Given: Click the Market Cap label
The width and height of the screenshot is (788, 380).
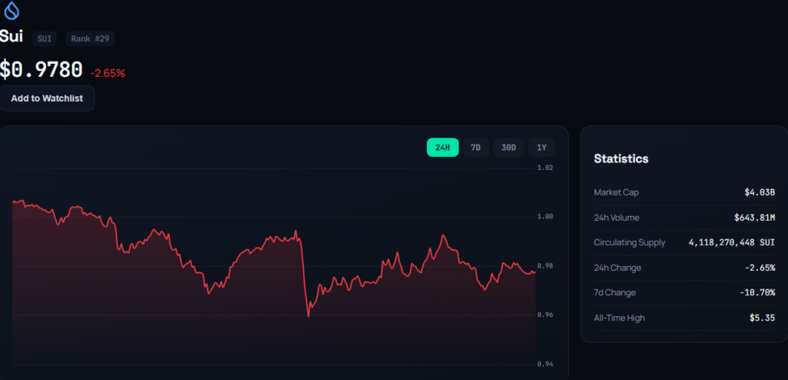Looking at the screenshot, I should click(616, 192).
